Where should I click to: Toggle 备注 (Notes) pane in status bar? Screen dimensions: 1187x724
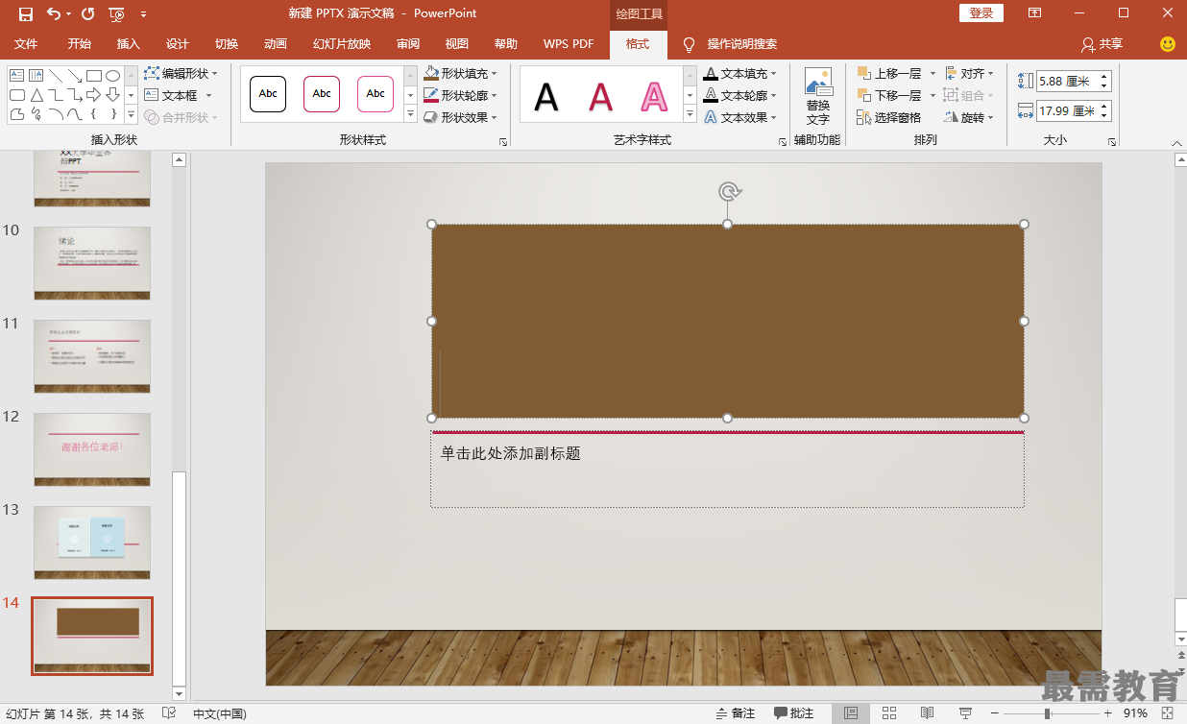click(x=736, y=713)
